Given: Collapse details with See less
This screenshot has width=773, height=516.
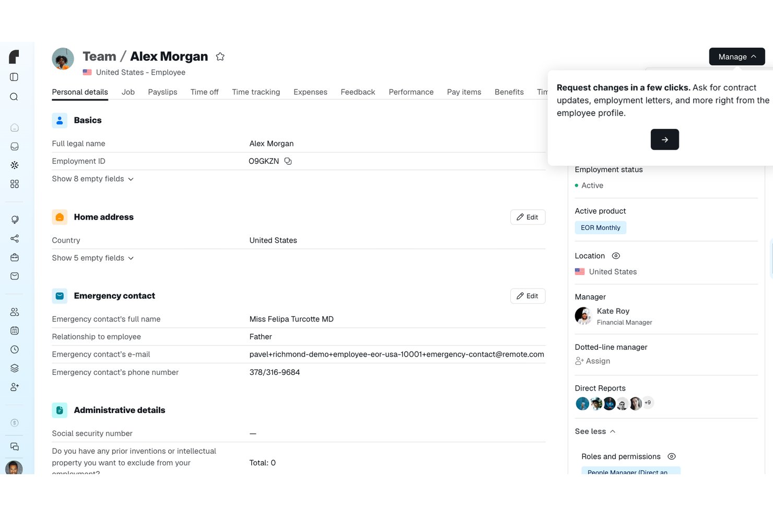Looking at the screenshot, I should (595, 431).
